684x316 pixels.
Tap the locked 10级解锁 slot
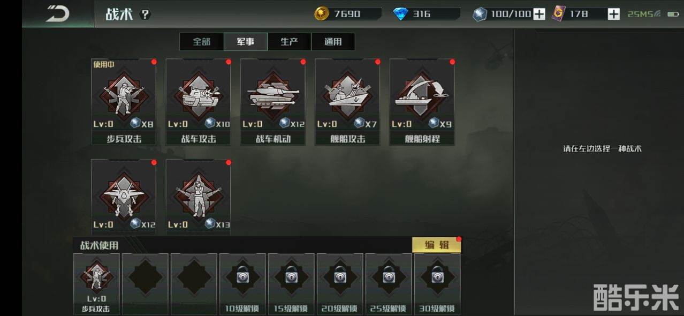pyautogui.click(x=242, y=284)
